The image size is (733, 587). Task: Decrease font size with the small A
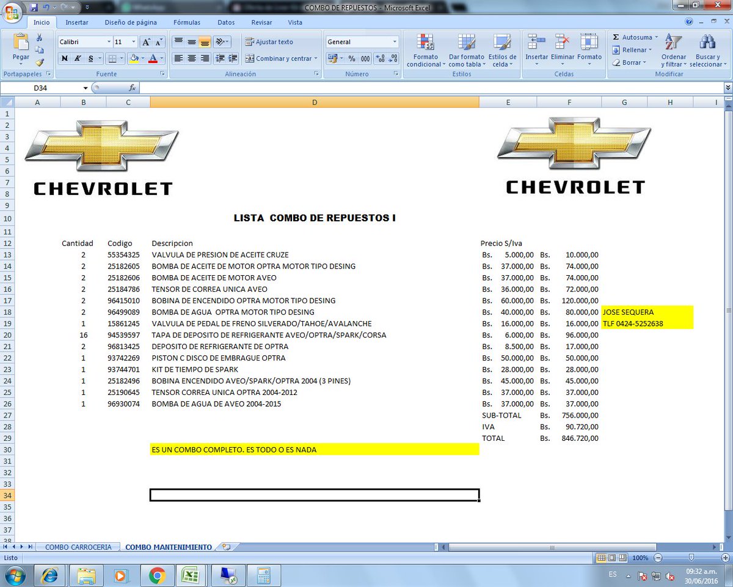159,42
